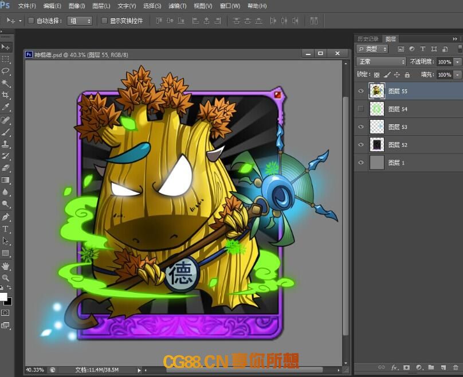The width and height of the screenshot is (463, 377).
Task: Click the opacity 100% field
Action: tap(445, 62)
